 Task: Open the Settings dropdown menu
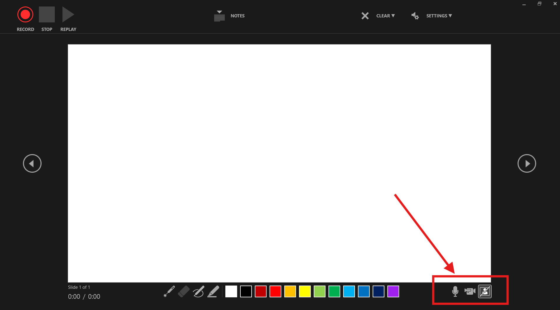(x=439, y=16)
